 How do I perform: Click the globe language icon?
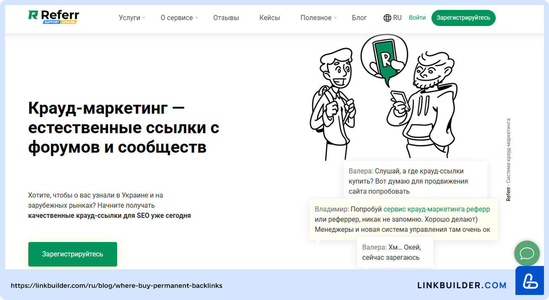pyautogui.click(x=387, y=18)
